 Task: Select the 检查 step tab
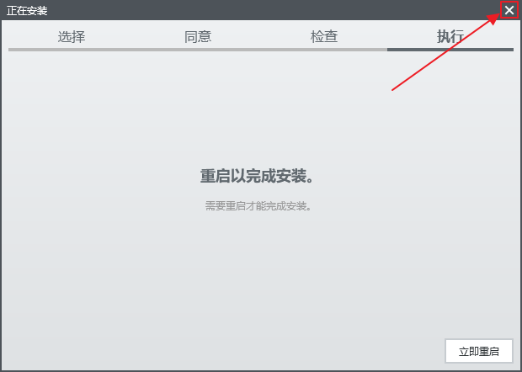pos(324,36)
